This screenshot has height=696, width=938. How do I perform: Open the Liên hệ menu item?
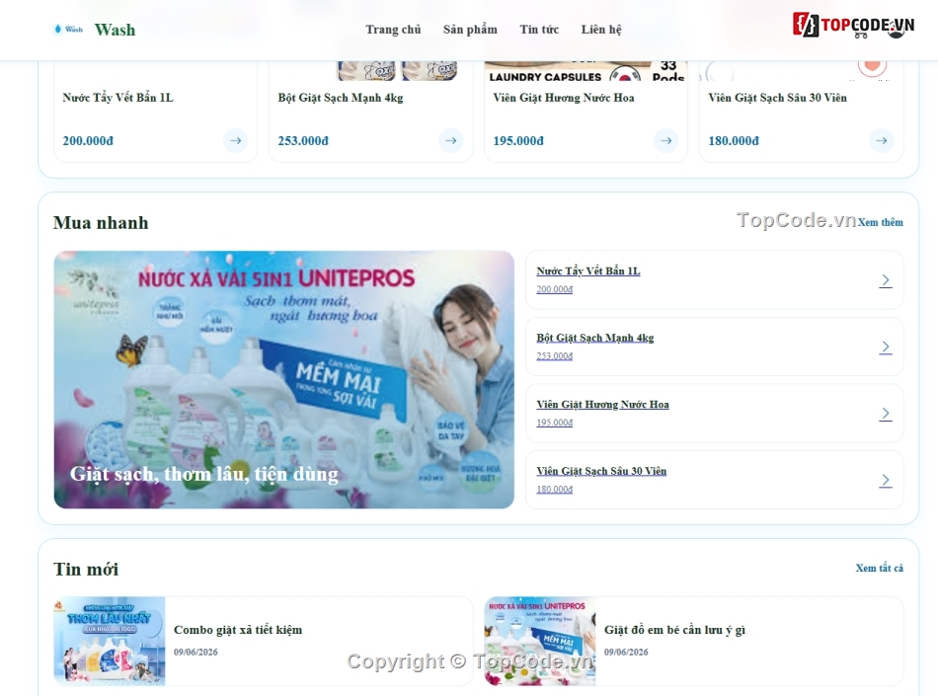click(x=601, y=30)
